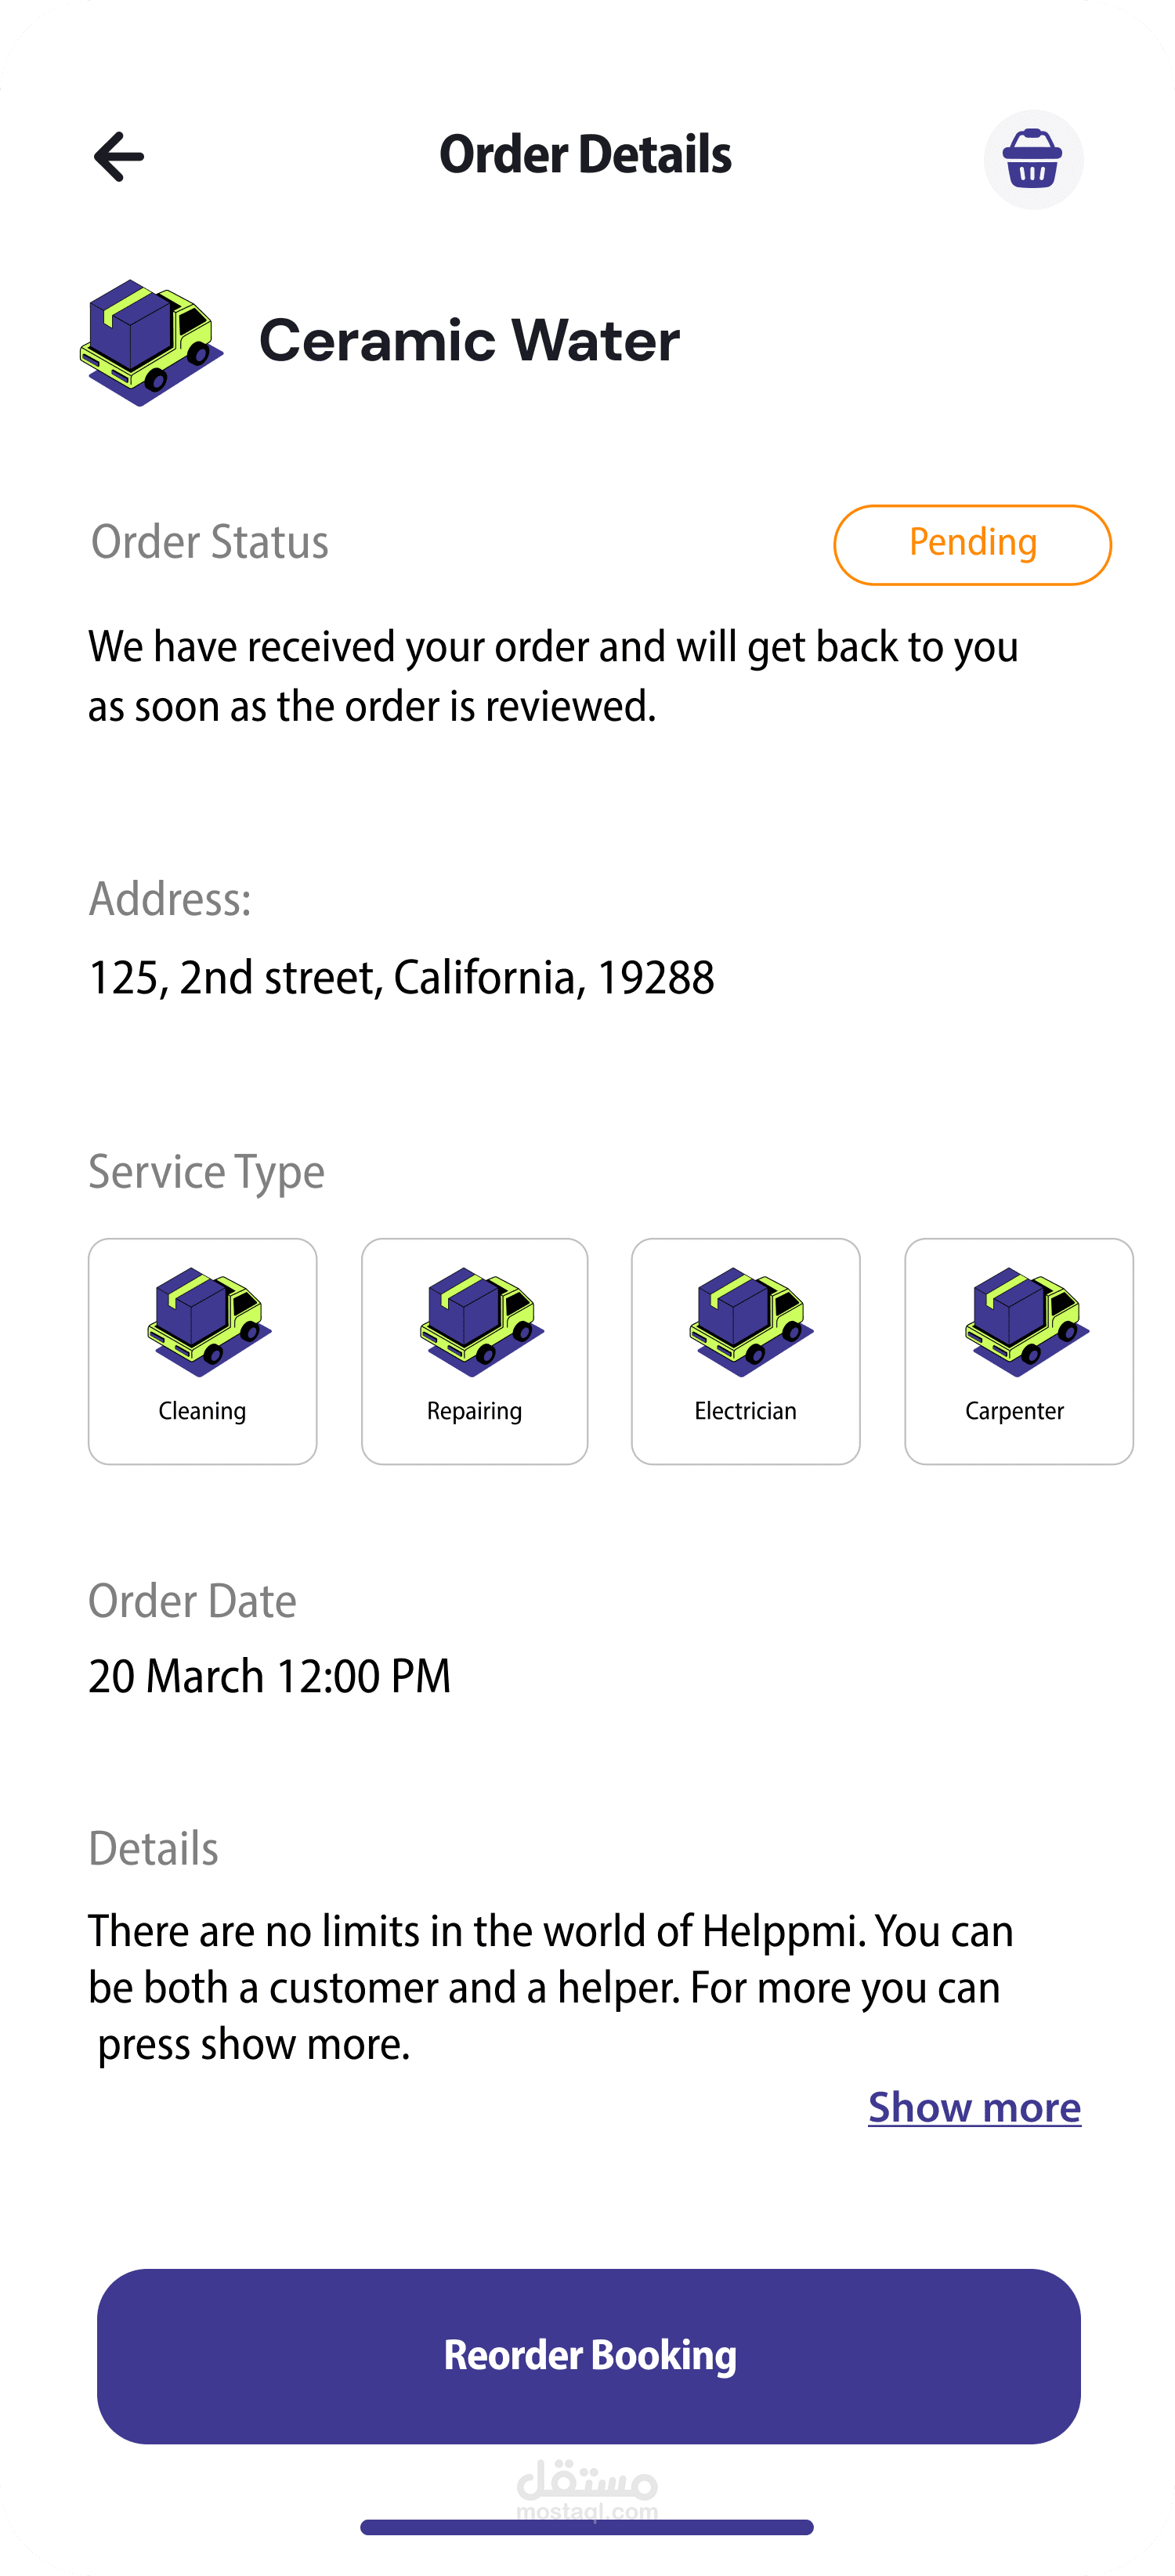Expand details with Show more link

click(x=974, y=2108)
